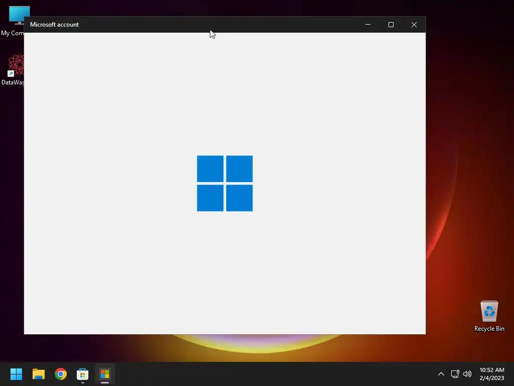Screen dimensions: 514x386
Task: Select the Recycle Bin desktop icon
Action: (489, 316)
